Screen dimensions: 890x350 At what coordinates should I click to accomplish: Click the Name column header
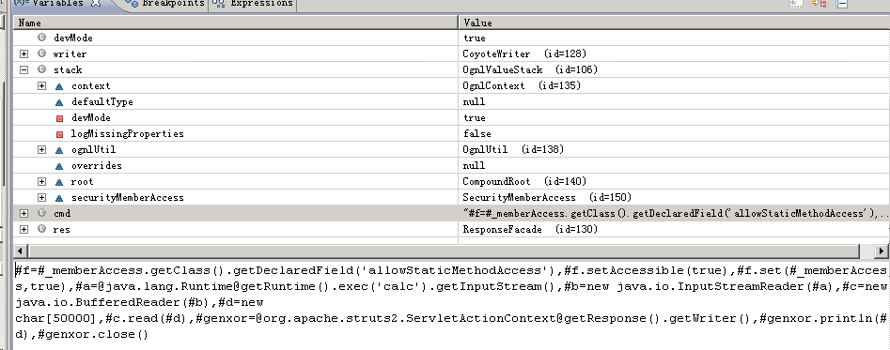pos(236,23)
